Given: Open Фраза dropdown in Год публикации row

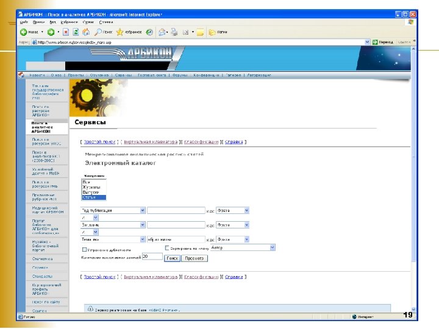Looking at the screenshot, I should click(246, 210).
